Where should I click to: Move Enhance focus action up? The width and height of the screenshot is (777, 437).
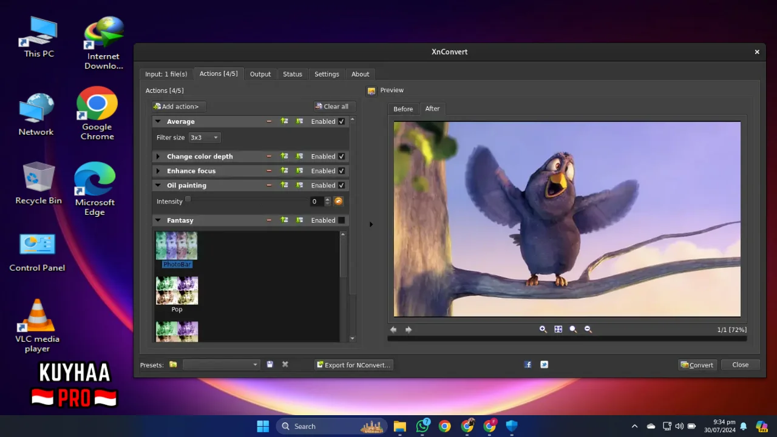[284, 171]
